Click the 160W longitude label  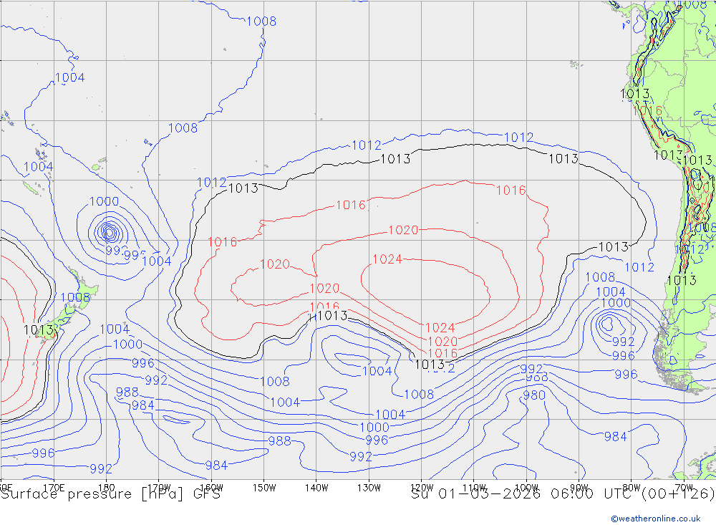pos(211,488)
